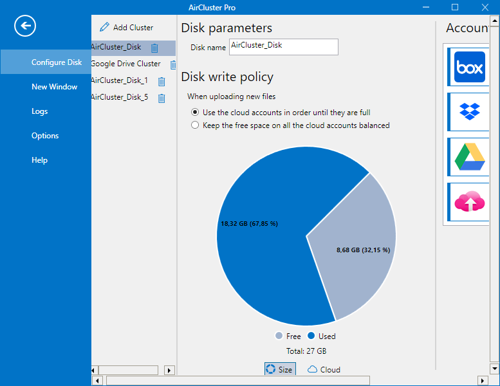The width and height of the screenshot is (500, 386).
Task: Switch chart to Cloud view
Action: pyautogui.click(x=324, y=369)
